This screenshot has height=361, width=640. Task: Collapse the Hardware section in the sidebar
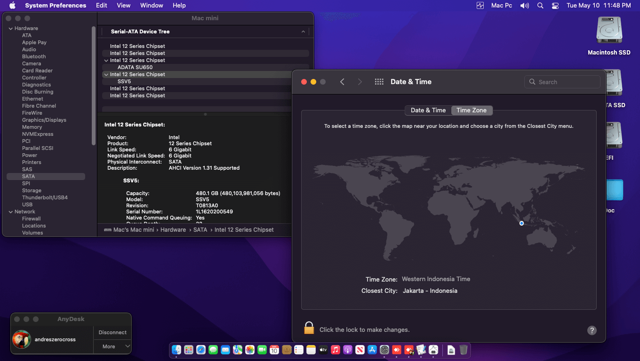pos(10,29)
